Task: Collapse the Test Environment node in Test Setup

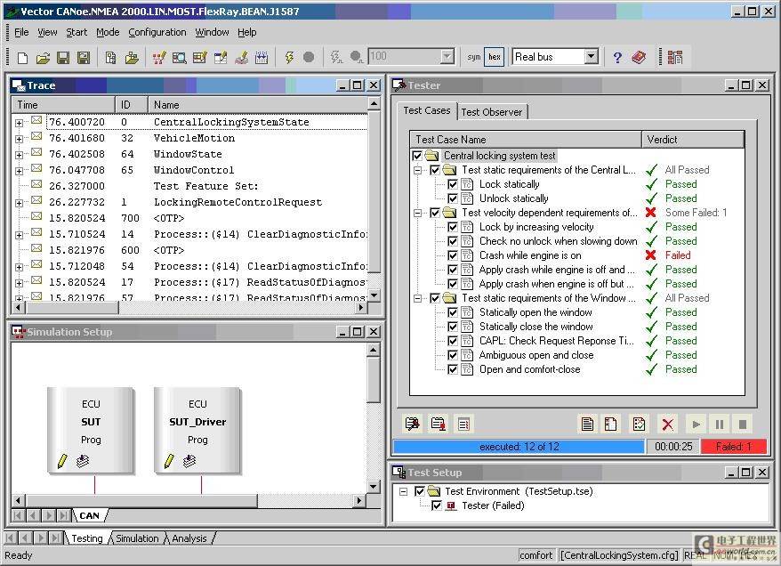Action: point(403,492)
